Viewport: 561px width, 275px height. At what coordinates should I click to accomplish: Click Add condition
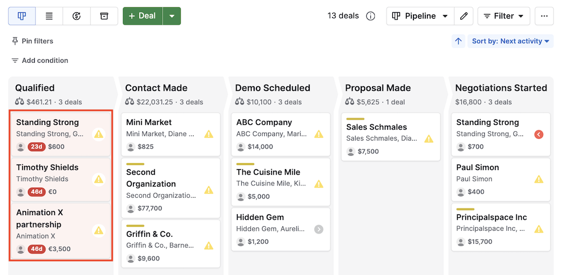[x=39, y=60]
